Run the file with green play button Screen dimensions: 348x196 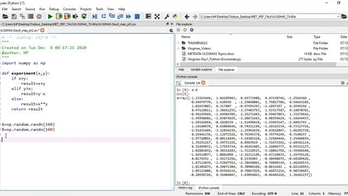(50, 16)
